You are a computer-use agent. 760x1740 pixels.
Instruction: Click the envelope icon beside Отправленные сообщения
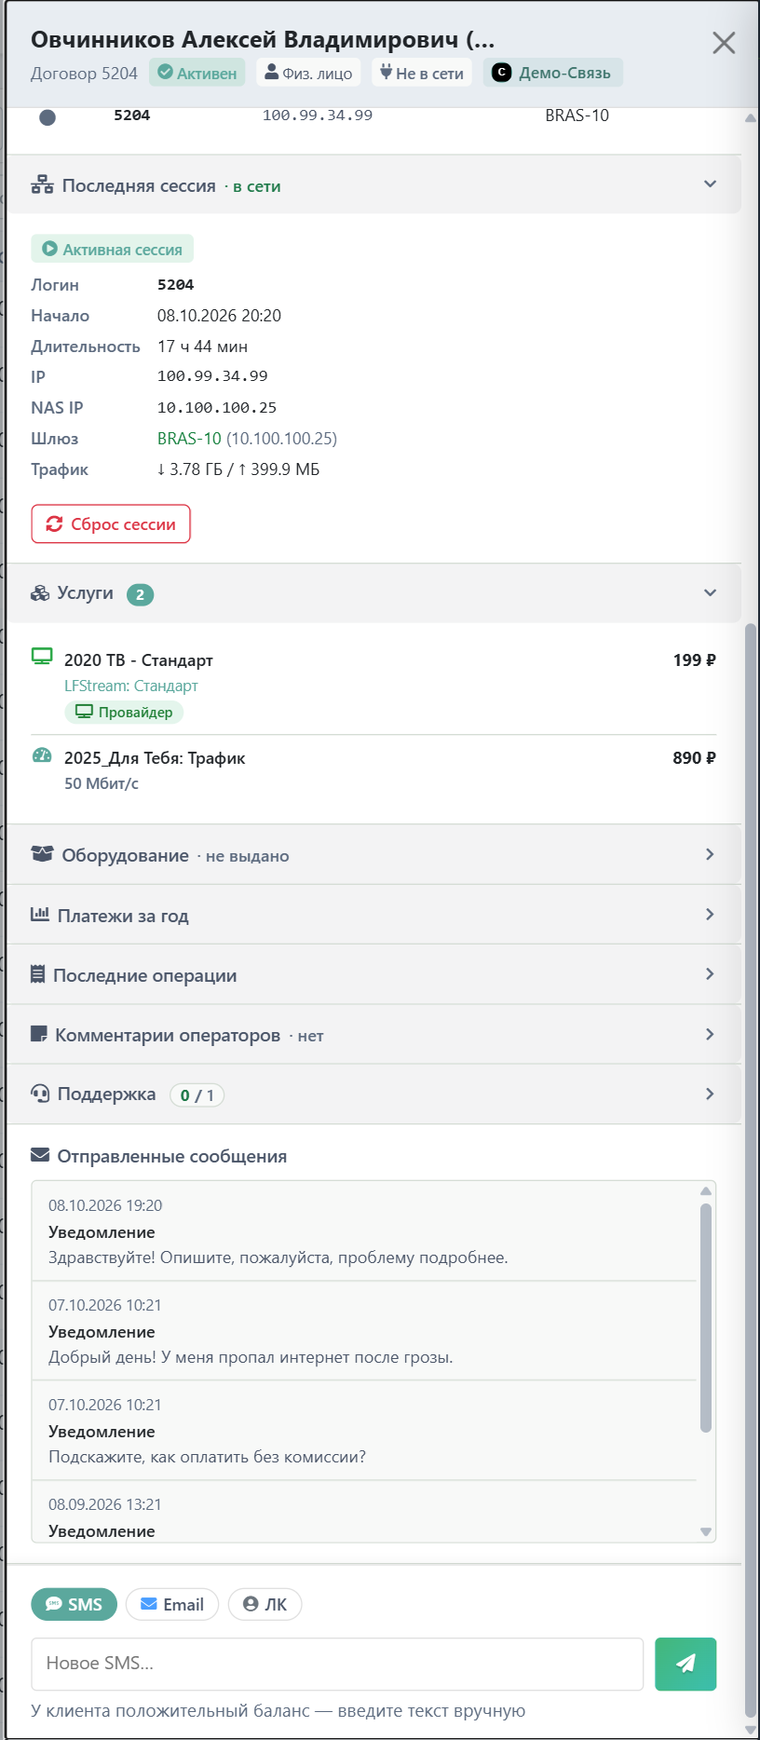[x=40, y=1155]
